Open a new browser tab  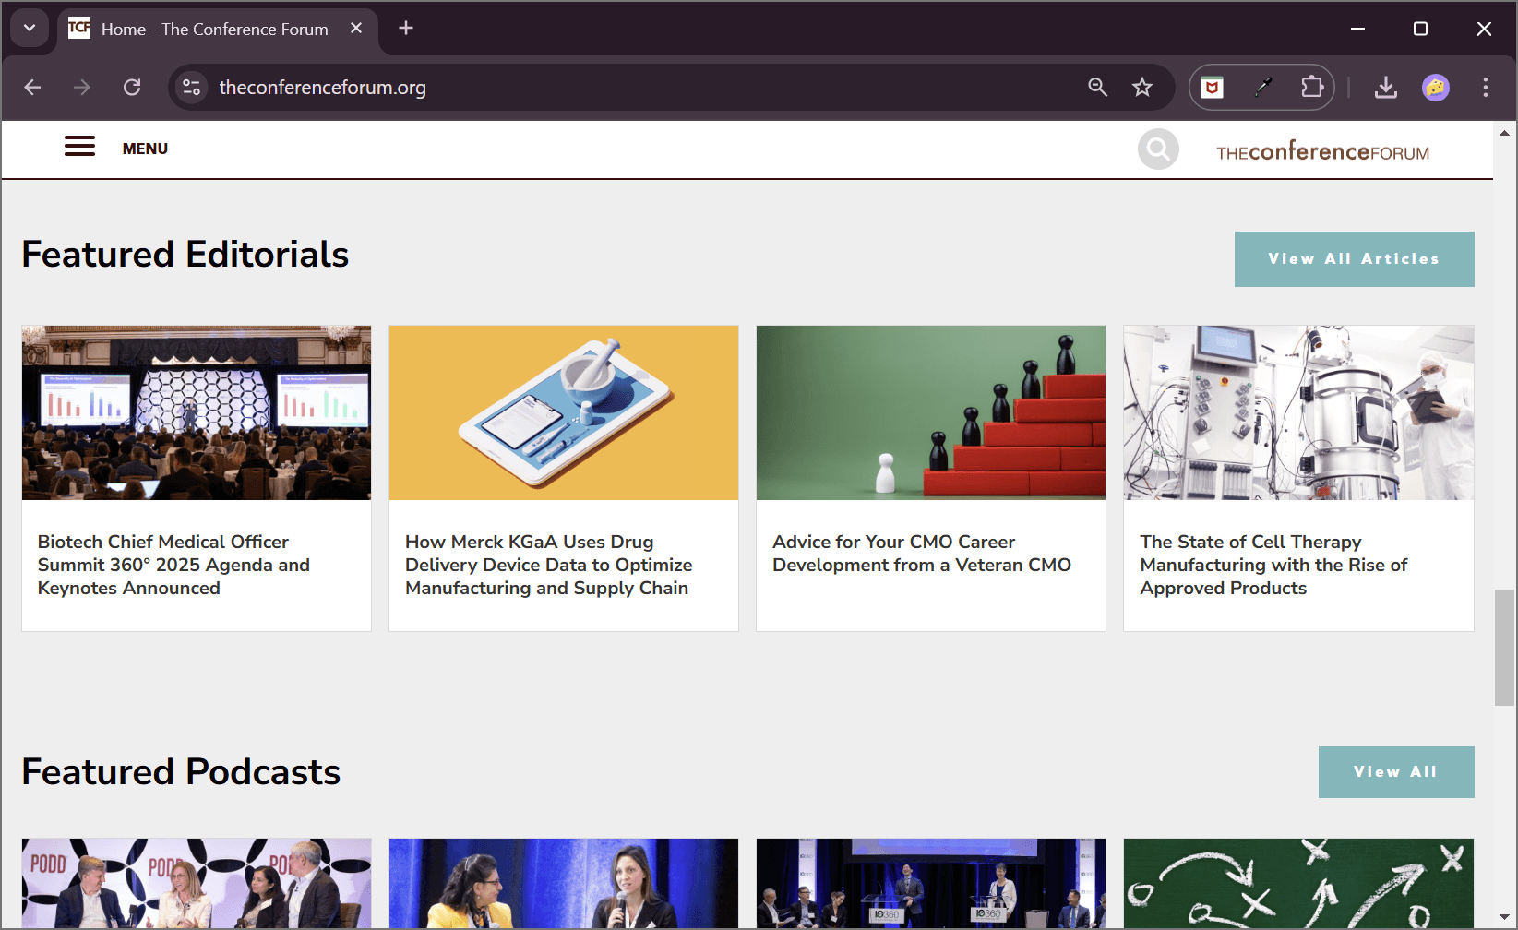(406, 29)
